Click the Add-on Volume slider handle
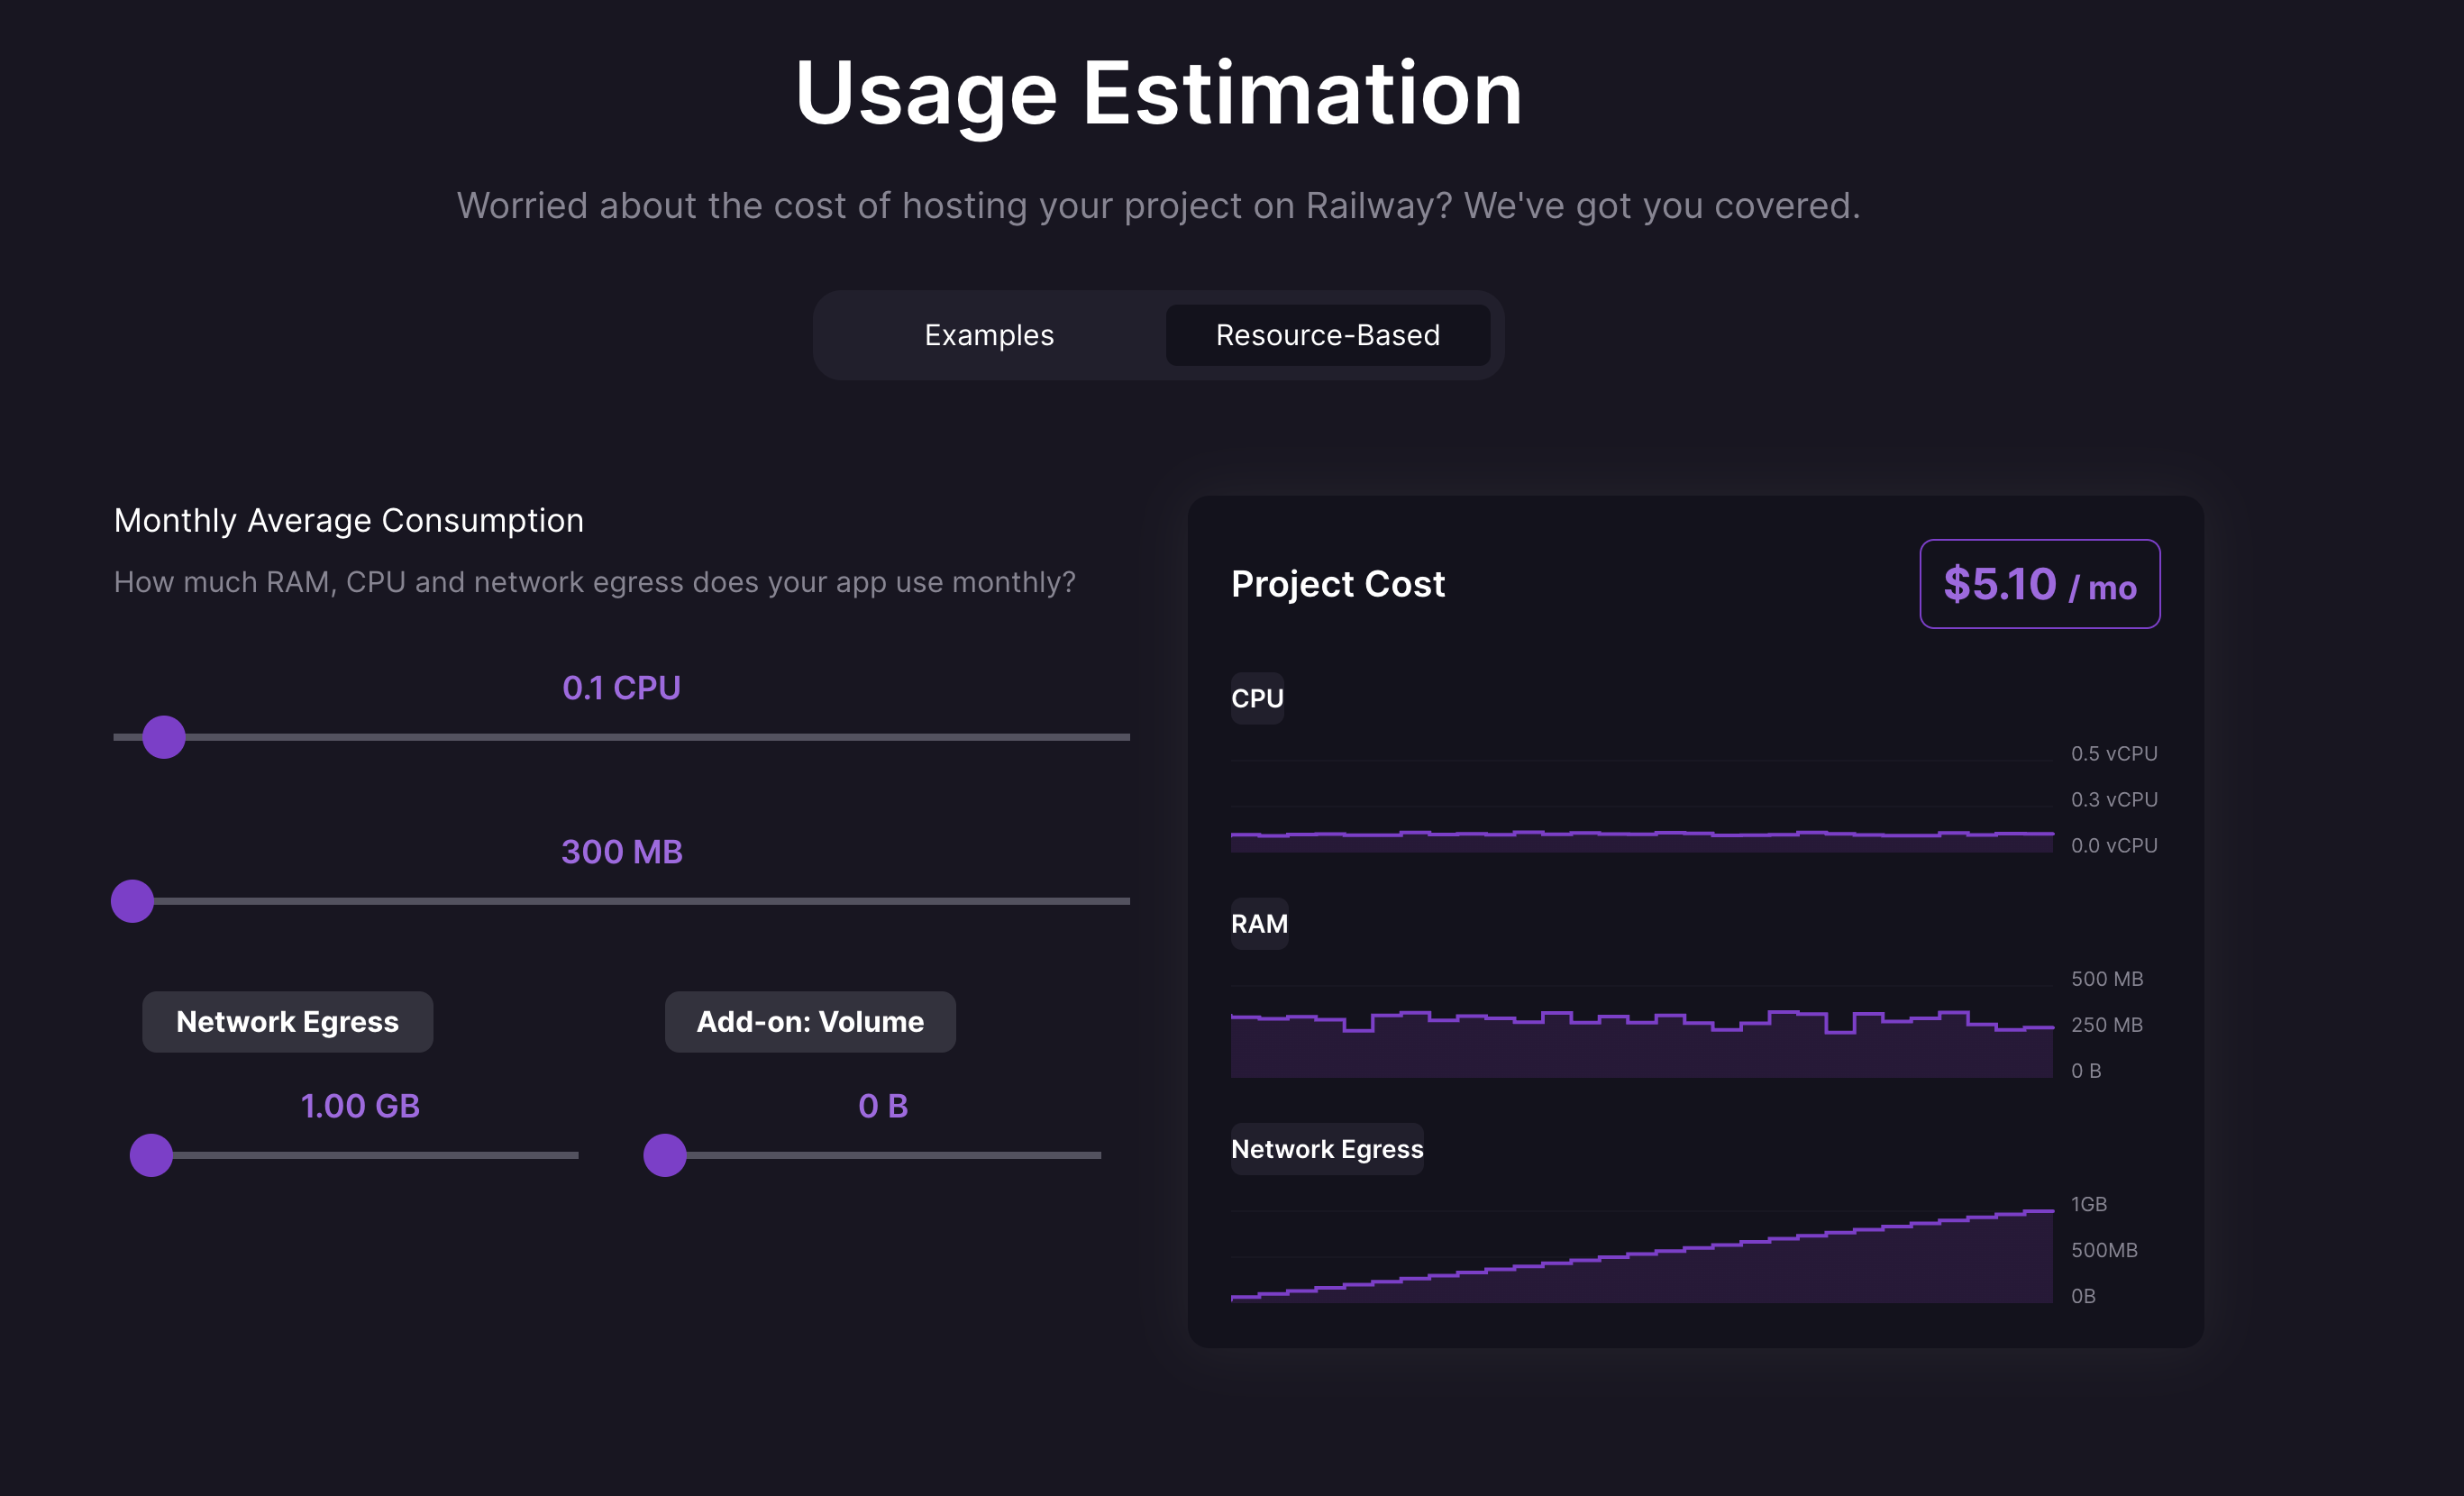This screenshot has width=2464, height=1496. (x=665, y=1155)
